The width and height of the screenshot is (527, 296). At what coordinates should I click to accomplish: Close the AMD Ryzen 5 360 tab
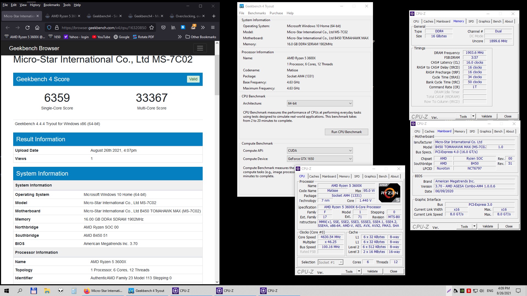(x=79, y=16)
